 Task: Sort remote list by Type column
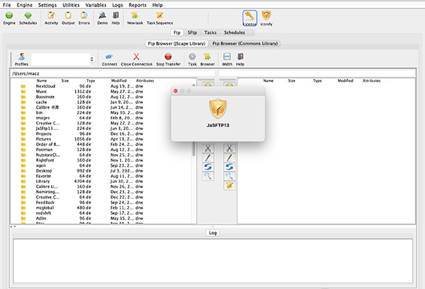click(317, 81)
